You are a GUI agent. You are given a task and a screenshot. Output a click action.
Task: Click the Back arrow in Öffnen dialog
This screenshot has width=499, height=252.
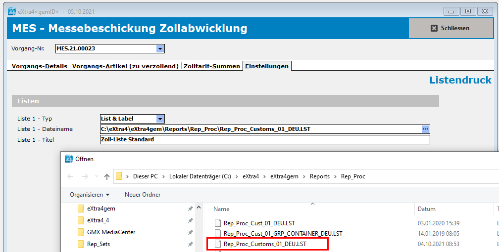click(71, 177)
